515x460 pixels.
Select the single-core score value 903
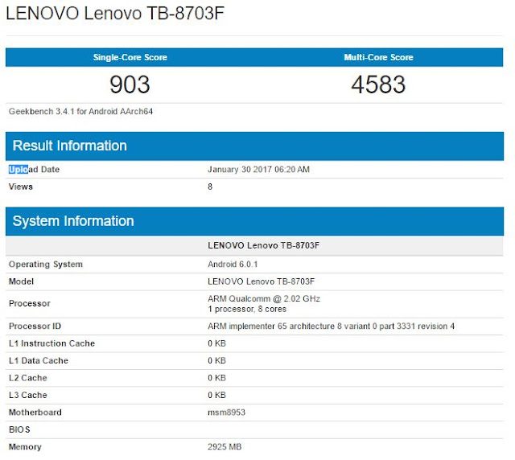pyautogui.click(x=130, y=84)
